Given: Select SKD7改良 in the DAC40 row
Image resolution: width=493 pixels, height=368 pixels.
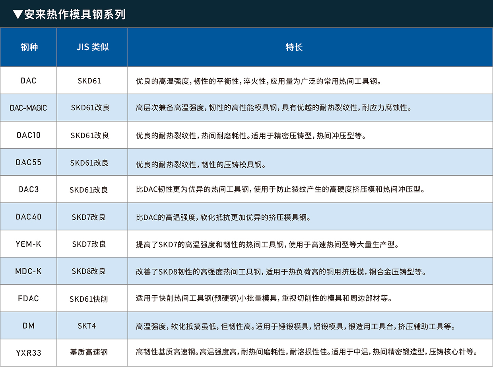Looking at the screenshot, I should [92, 217].
